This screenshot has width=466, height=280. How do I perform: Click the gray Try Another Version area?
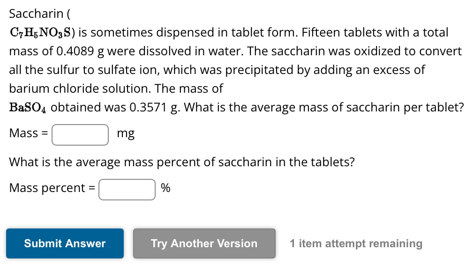204,243
